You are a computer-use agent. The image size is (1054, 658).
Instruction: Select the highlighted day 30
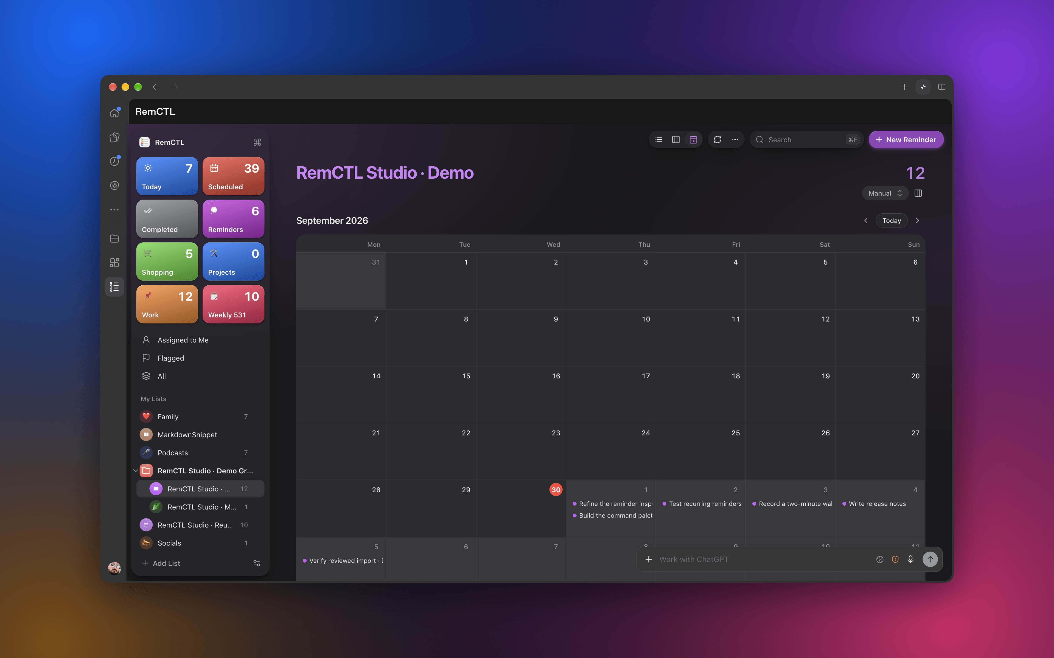(556, 490)
